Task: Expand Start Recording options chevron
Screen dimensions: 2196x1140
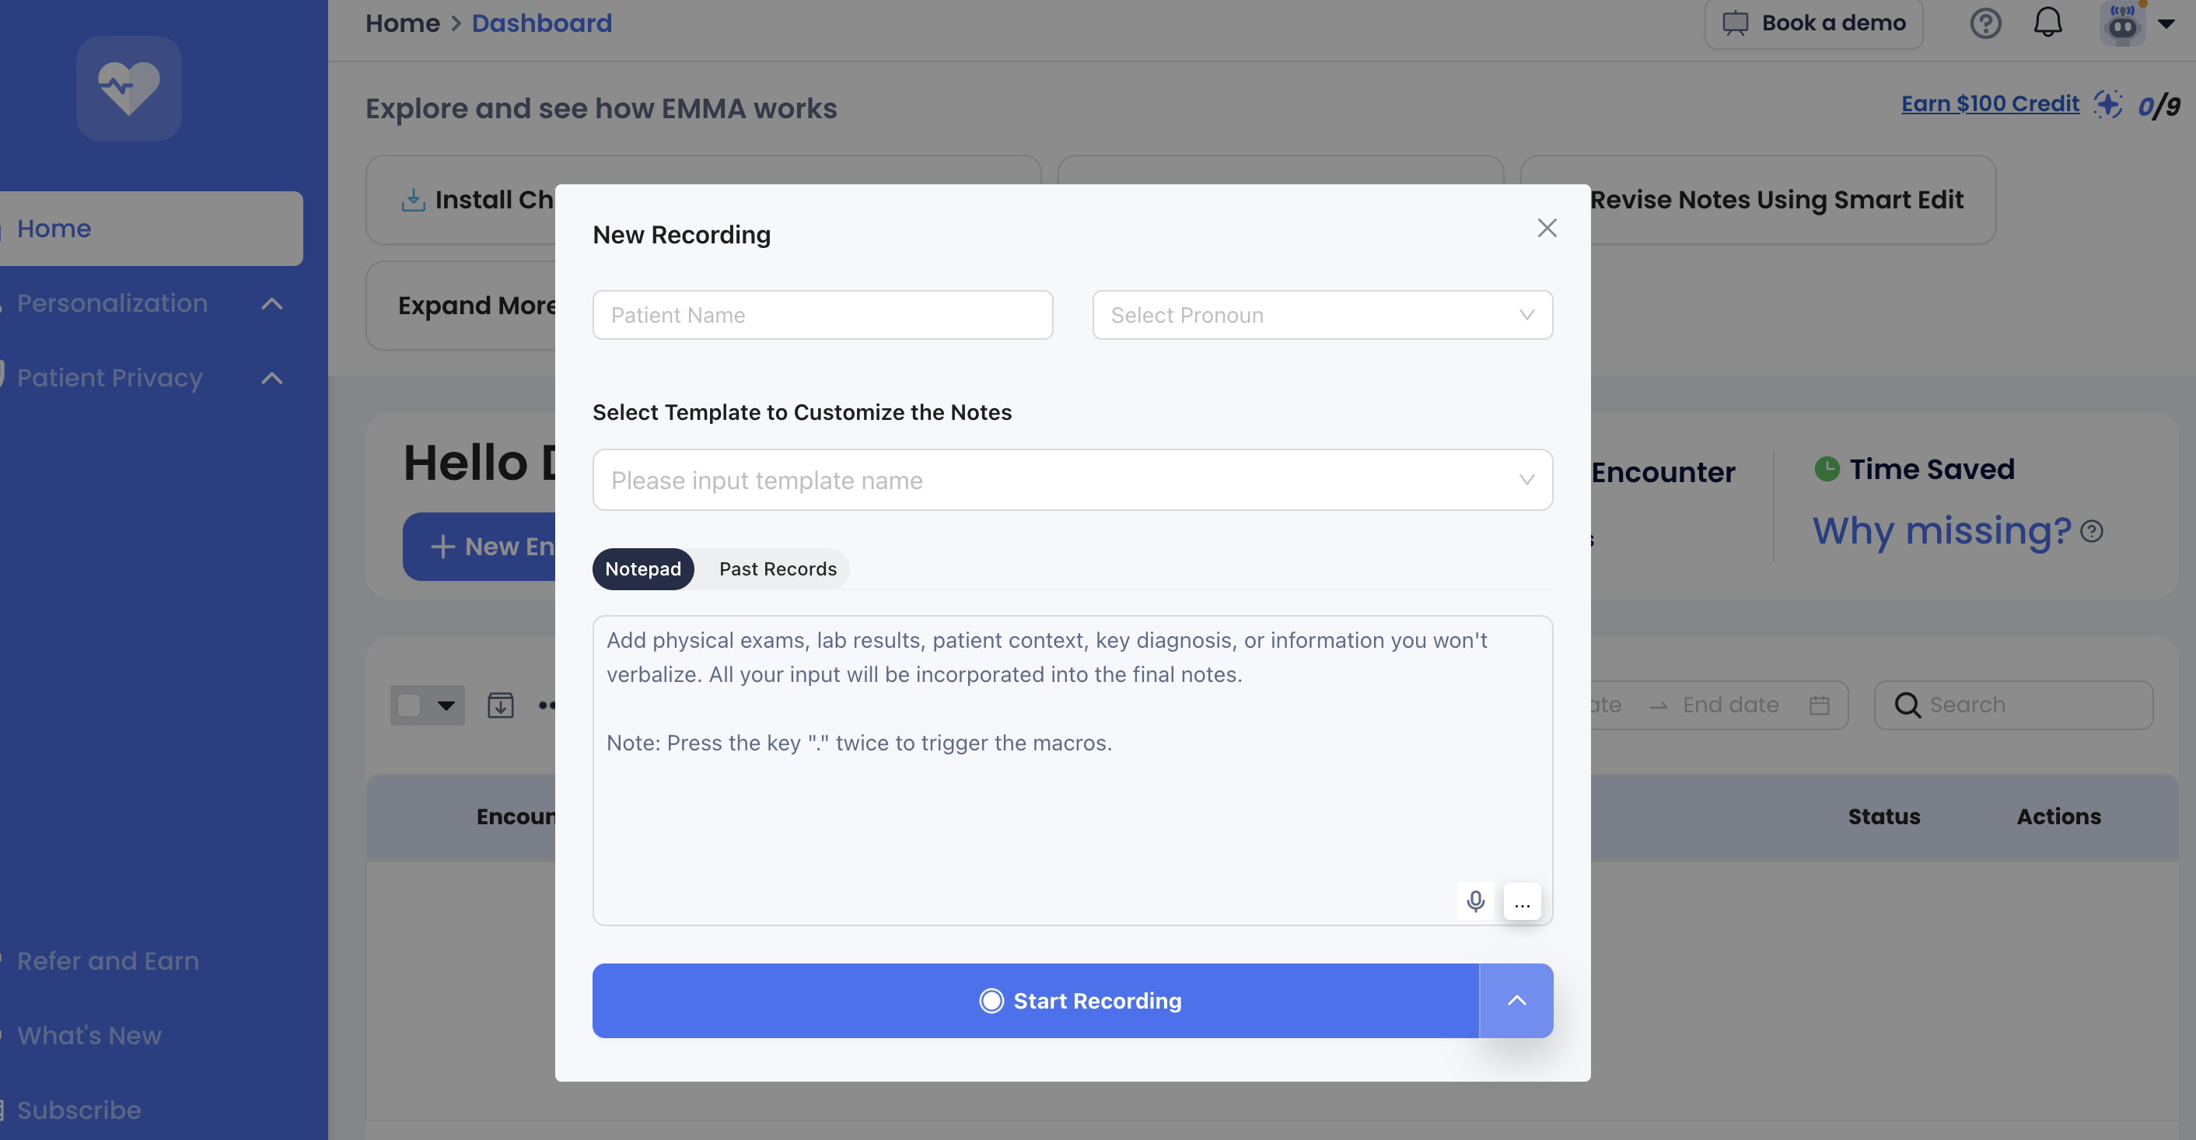Action: pyautogui.click(x=1516, y=1000)
